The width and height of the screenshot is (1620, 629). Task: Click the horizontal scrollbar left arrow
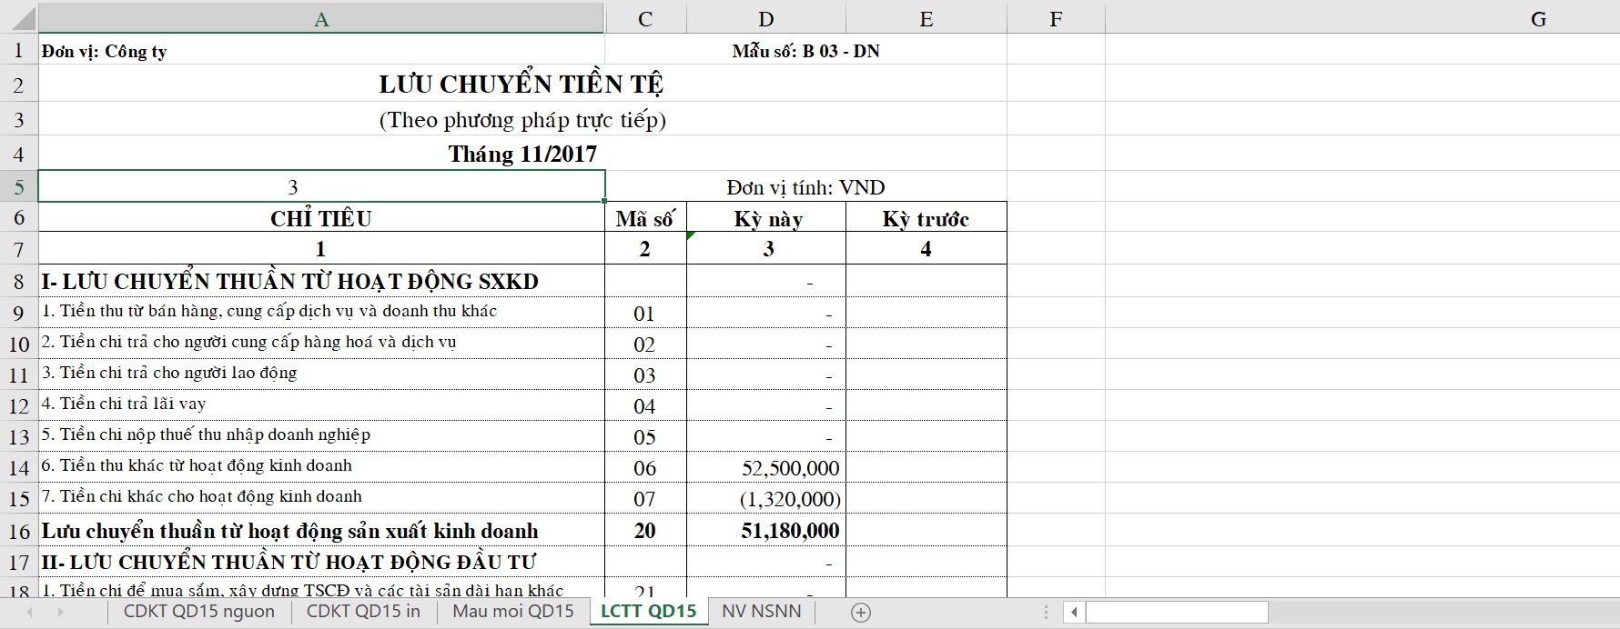click(1074, 613)
